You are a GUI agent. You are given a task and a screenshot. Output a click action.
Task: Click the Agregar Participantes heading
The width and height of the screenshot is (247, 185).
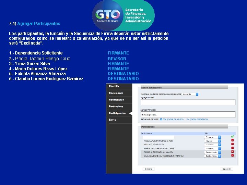tap(38, 24)
